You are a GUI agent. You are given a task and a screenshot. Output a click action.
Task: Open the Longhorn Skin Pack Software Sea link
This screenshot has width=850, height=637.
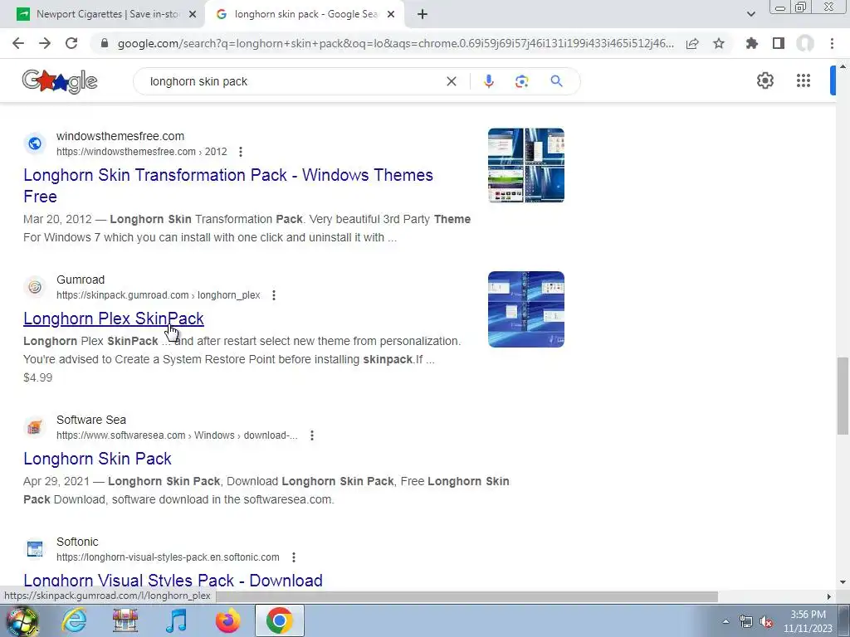pyautogui.click(x=98, y=459)
